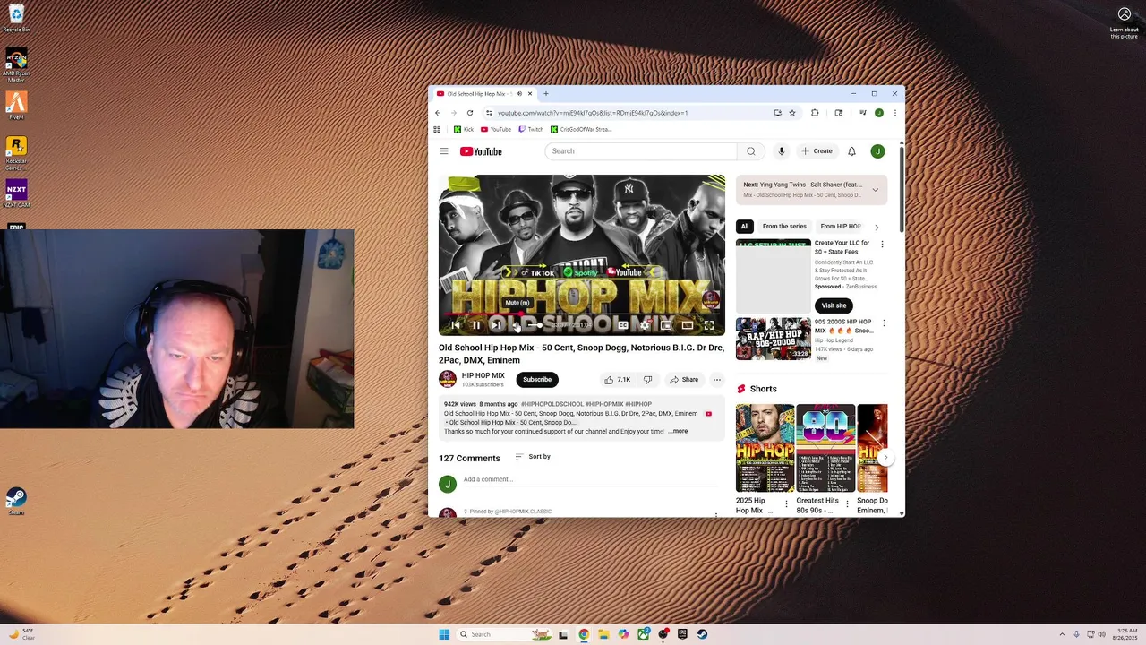This screenshot has height=645, width=1146.
Task: Show hidden system tray icons
Action: 1062,634
